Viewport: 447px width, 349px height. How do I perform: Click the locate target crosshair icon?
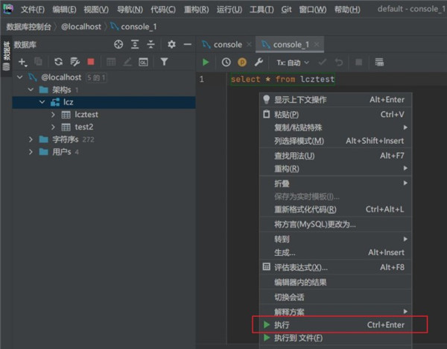(118, 44)
